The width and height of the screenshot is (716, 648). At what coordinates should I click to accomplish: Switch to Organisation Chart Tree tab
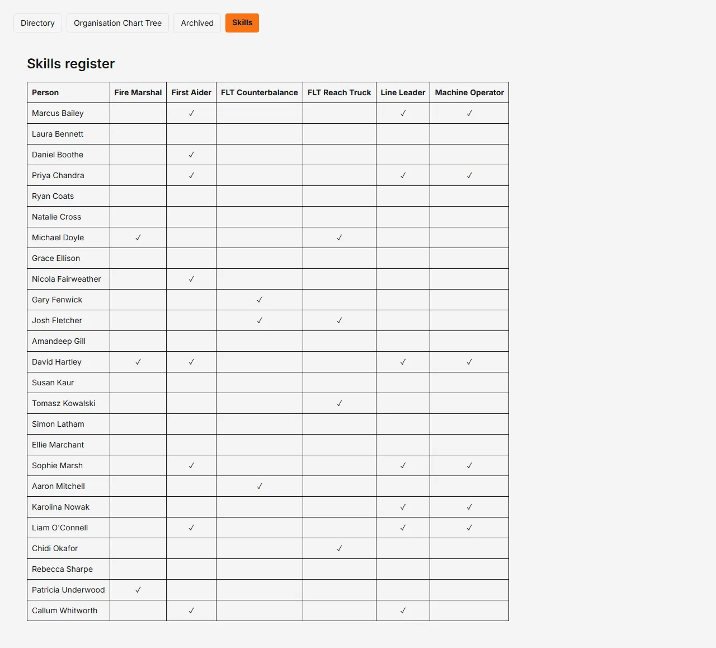coord(117,23)
